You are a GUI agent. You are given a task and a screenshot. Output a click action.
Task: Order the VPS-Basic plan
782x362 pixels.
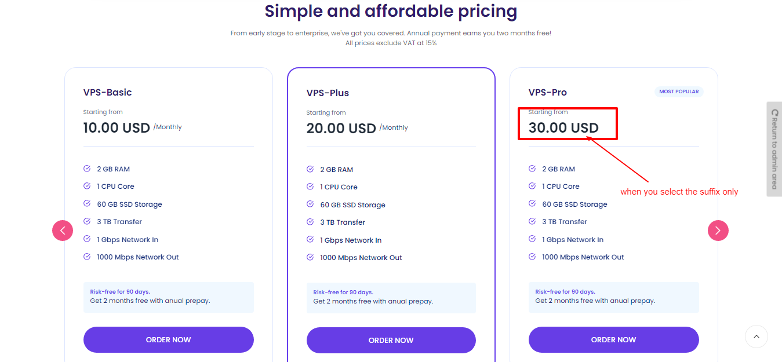168,340
